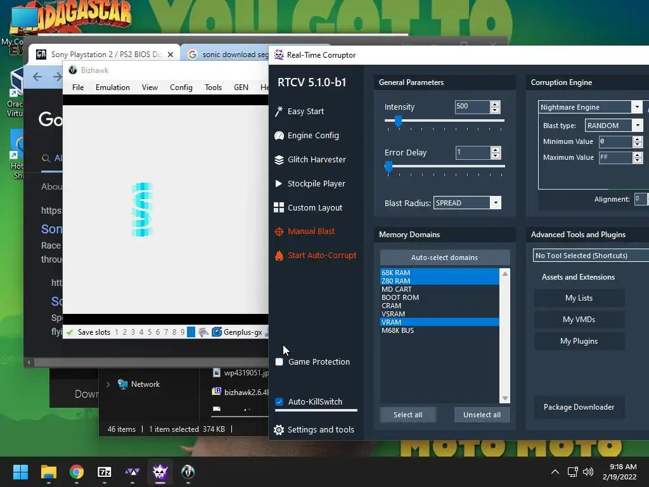Click the Auto-select domains button
Screen dimensions: 649x487
444,257
